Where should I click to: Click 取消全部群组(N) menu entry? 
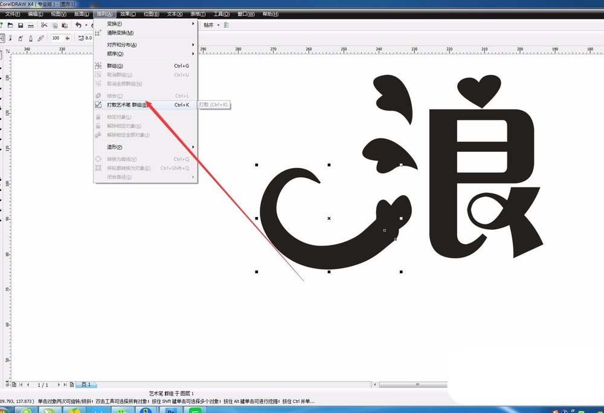(x=146, y=83)
